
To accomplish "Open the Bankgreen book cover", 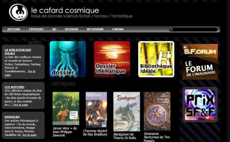I will point(126,112).
